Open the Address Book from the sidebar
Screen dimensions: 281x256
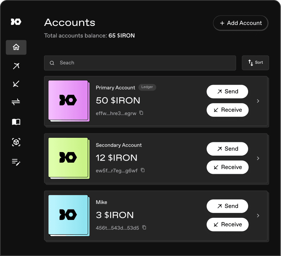[16, 122]
